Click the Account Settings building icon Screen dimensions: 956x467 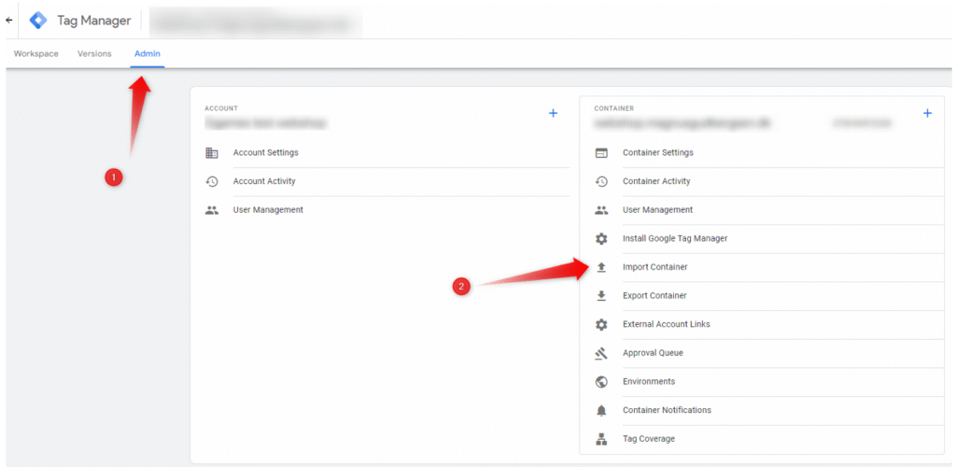coord(212,153)
